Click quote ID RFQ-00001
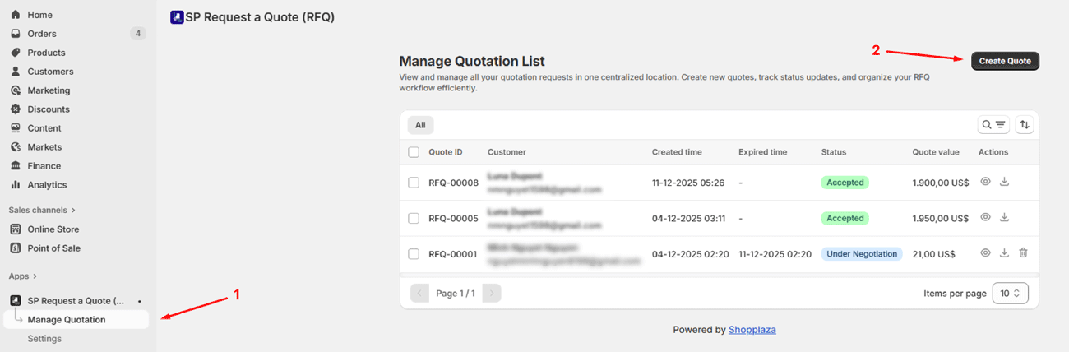1069x352 pixels. pos(453,254)
